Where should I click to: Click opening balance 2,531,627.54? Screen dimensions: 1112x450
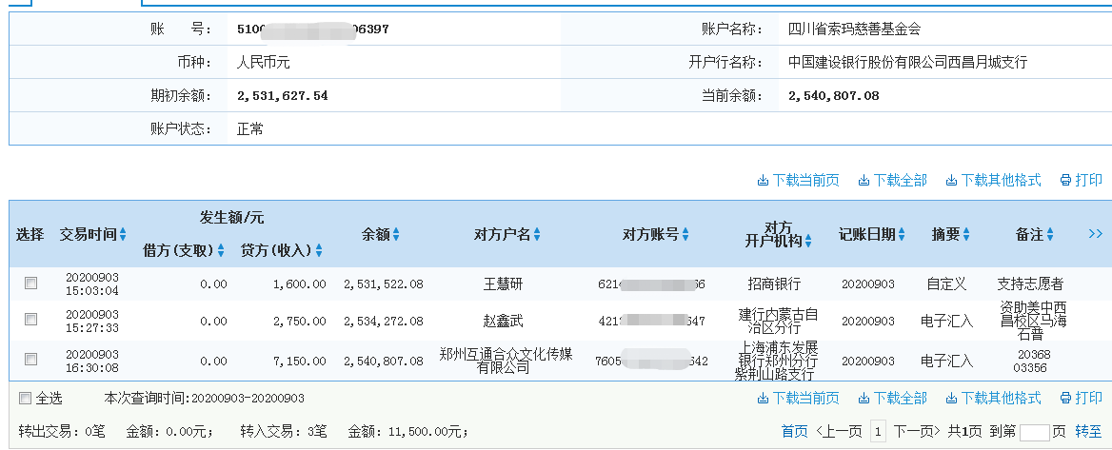(x=282, y=96)
